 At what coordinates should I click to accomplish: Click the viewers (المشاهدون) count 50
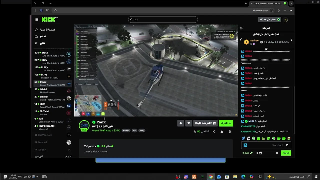pyautogui.click(x=201, y=131)
